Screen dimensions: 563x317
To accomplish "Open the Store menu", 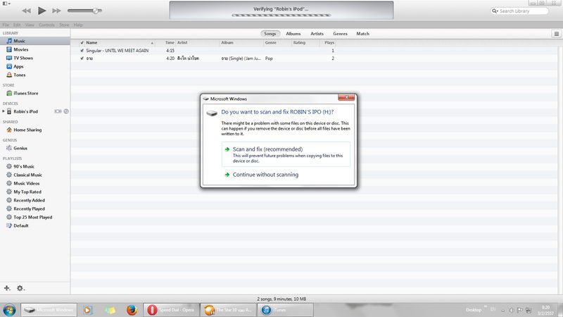I will (x=64, y=25).
